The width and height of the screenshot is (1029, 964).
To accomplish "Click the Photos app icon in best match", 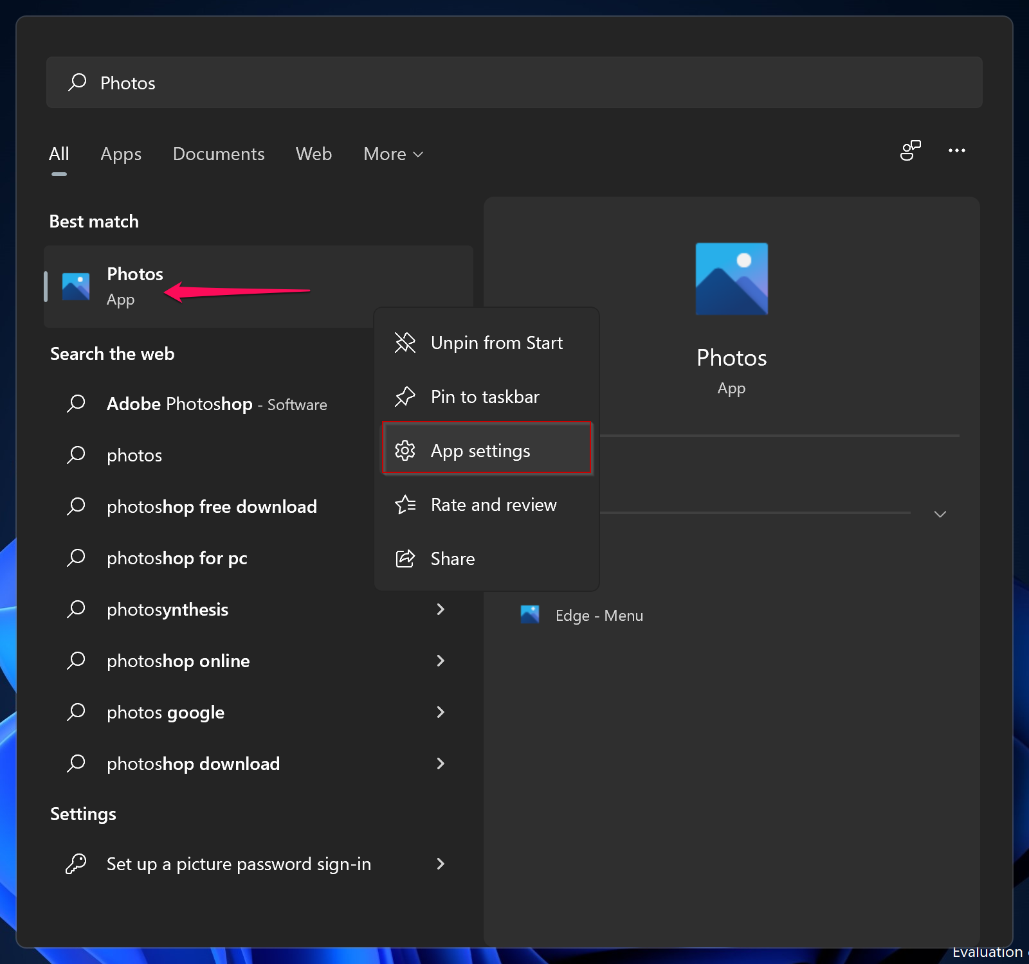I will (76, 287).
